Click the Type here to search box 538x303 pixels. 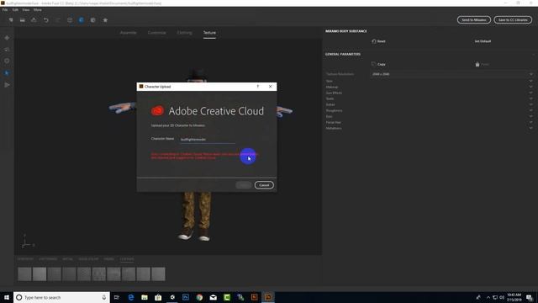(x=61, y=297)
